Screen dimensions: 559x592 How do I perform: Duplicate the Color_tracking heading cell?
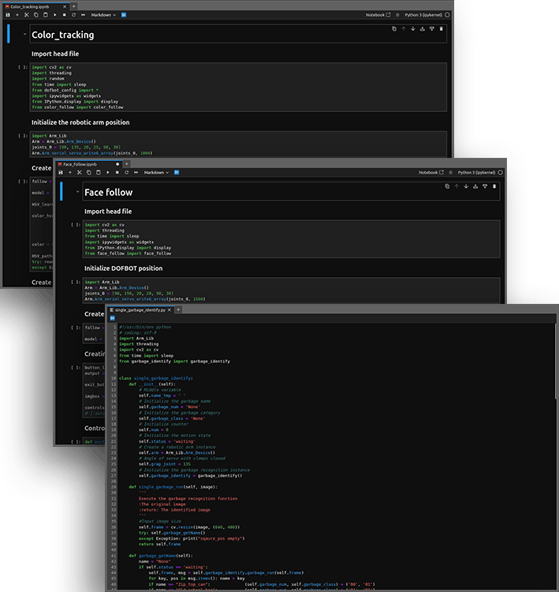pos(394,28)
